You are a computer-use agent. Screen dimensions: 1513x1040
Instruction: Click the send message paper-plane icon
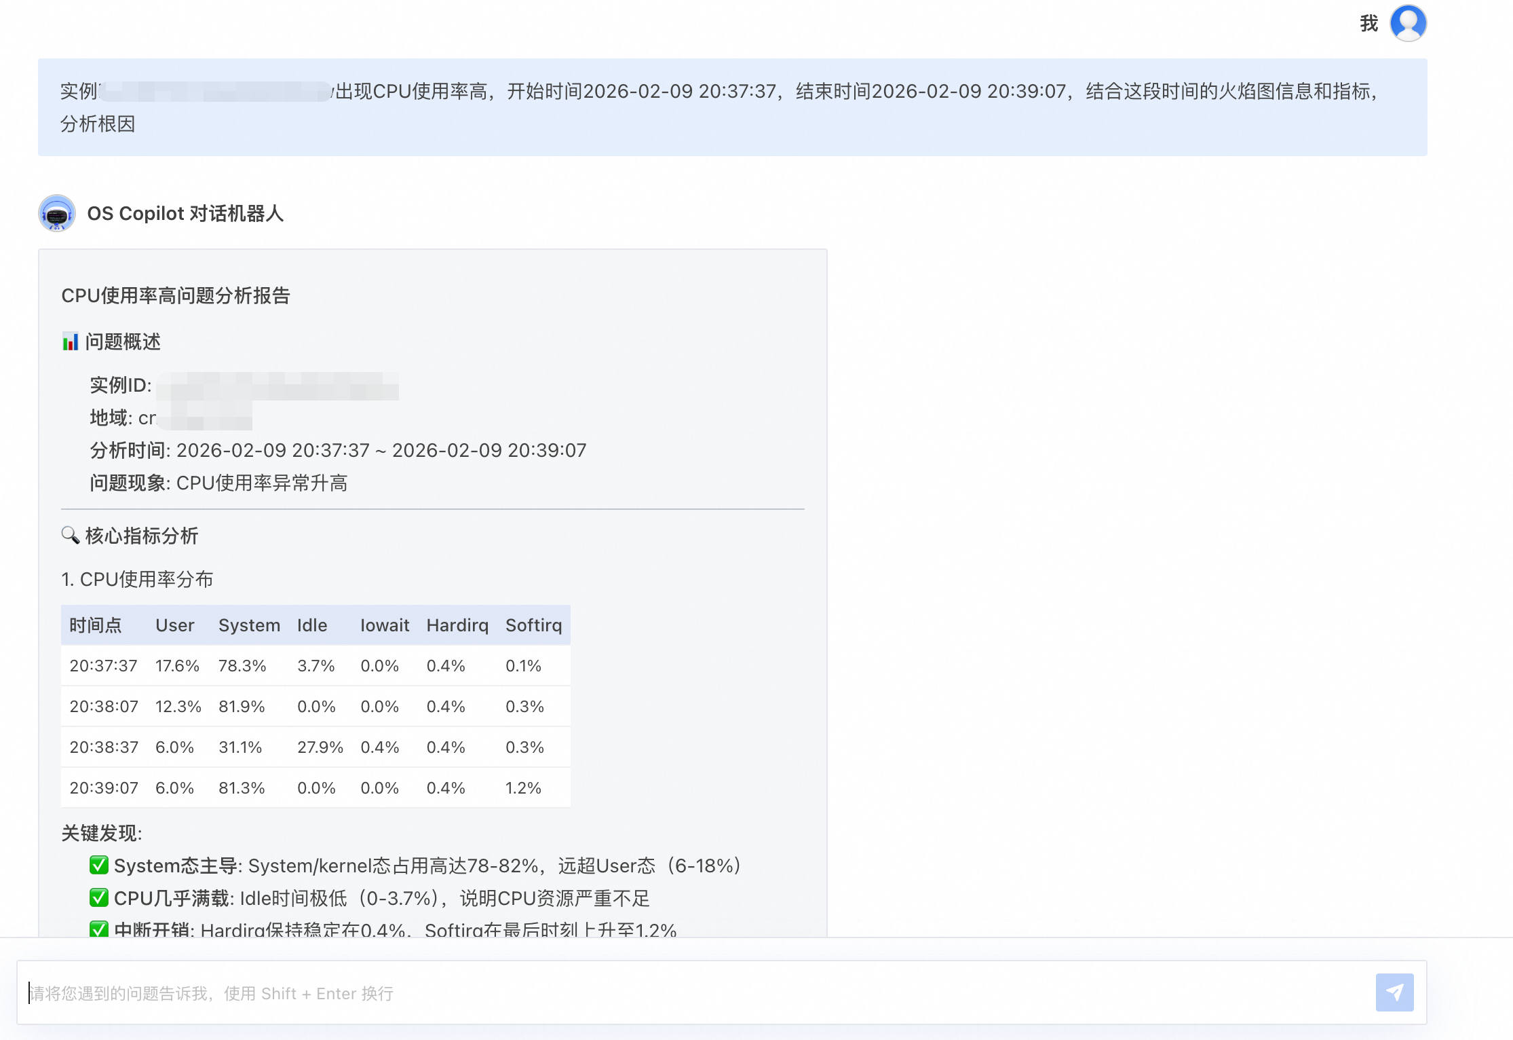1394,992
